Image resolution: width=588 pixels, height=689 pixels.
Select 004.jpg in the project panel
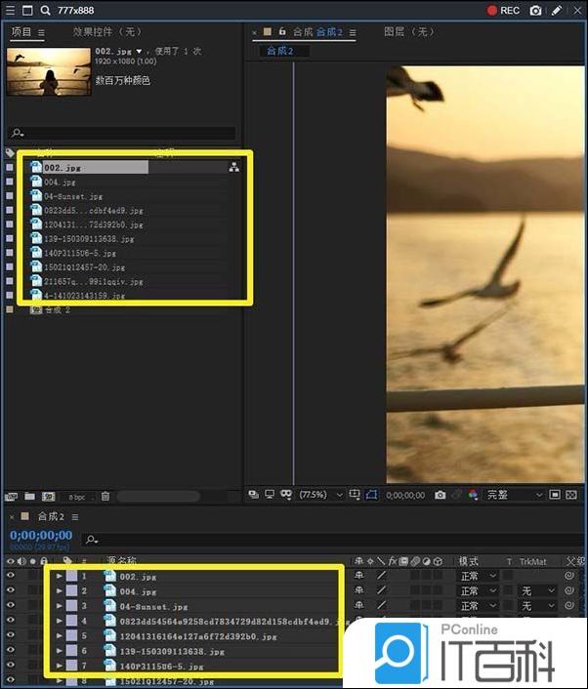click(x=60, y=182)
